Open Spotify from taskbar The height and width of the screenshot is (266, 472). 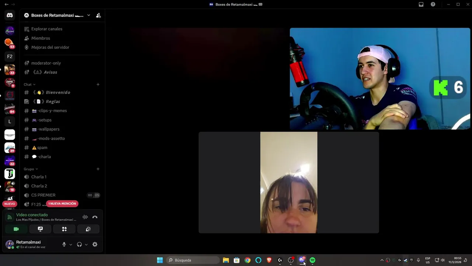click(x=312, y=260)
